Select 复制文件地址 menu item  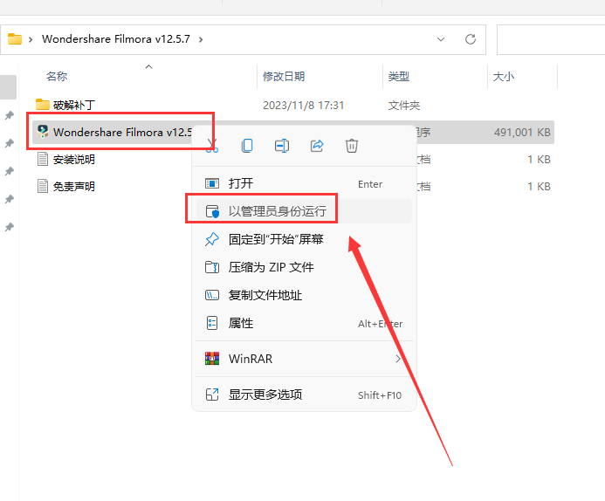tap(304, 295)
